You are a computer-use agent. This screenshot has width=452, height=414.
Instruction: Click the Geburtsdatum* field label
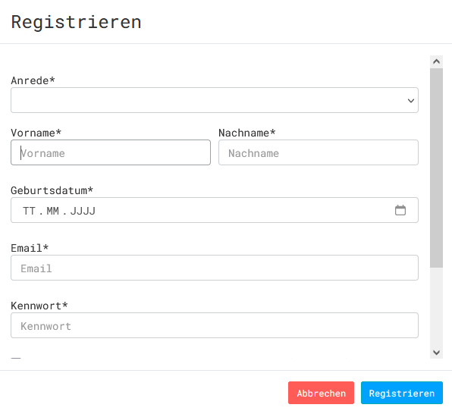[x=52, y=190]
